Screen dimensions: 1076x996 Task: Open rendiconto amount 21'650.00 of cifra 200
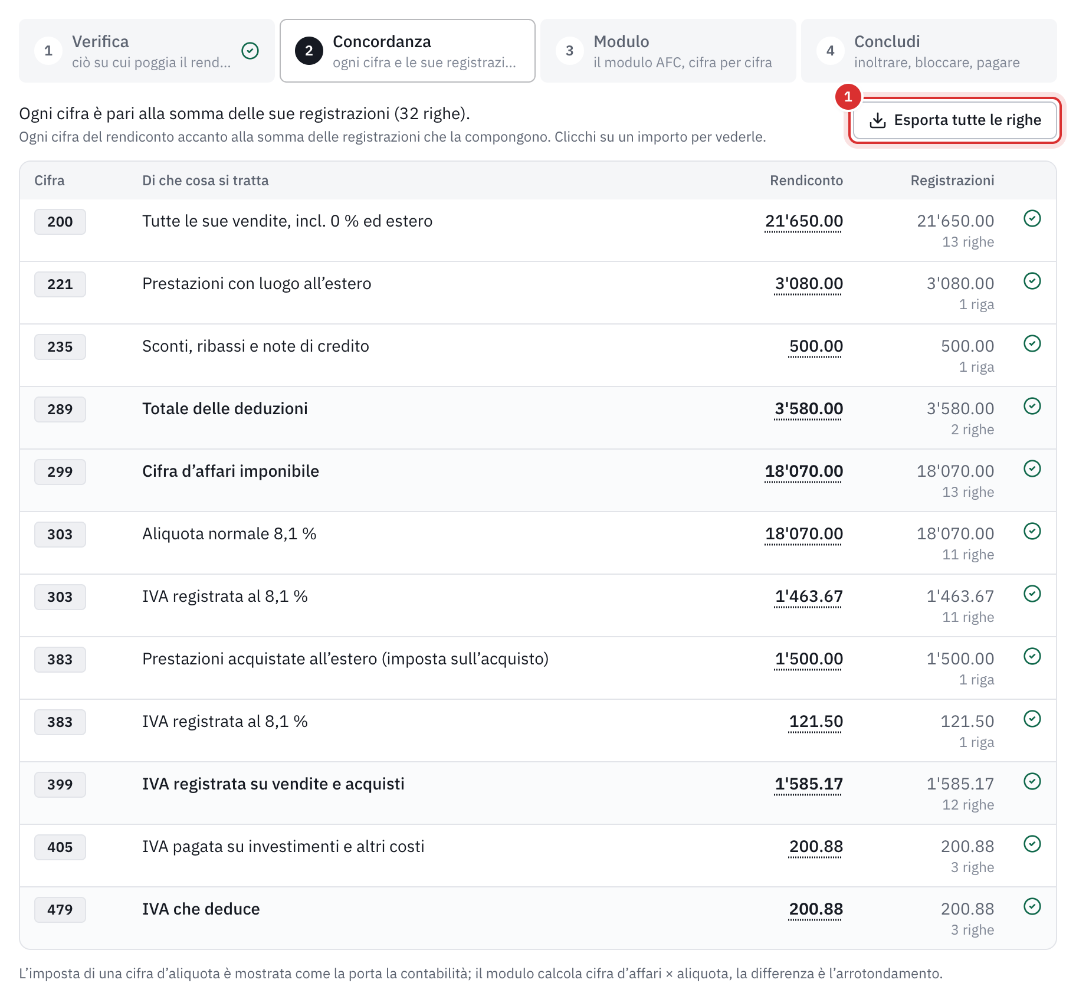tap(803, 221)
